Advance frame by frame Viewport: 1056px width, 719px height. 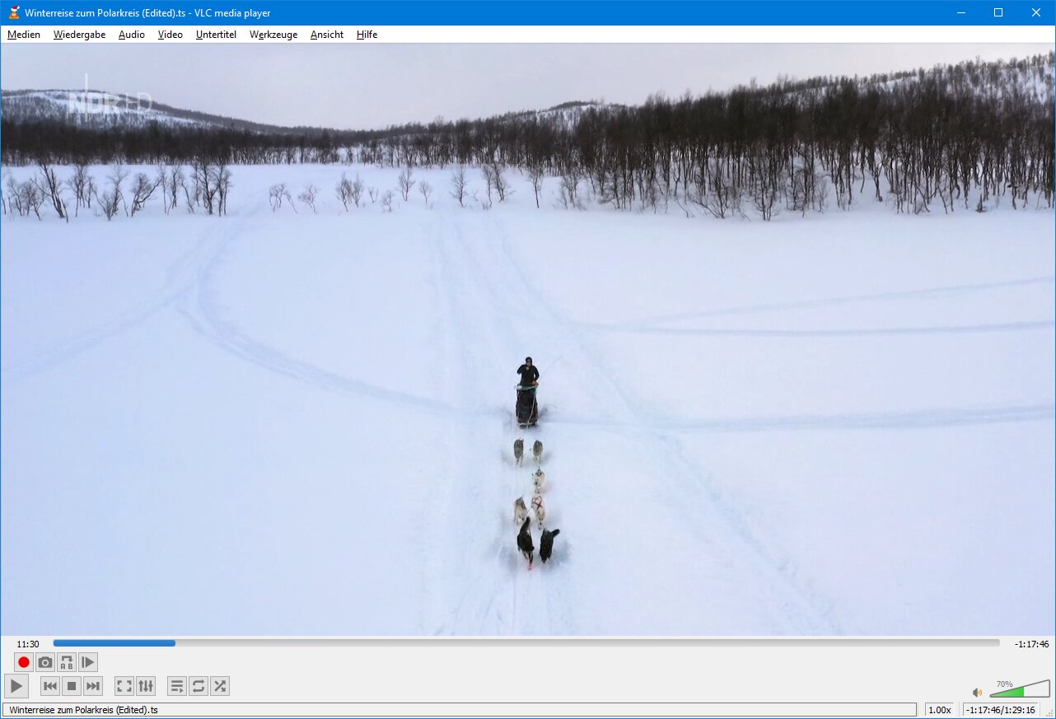click(x=88, y=662)
